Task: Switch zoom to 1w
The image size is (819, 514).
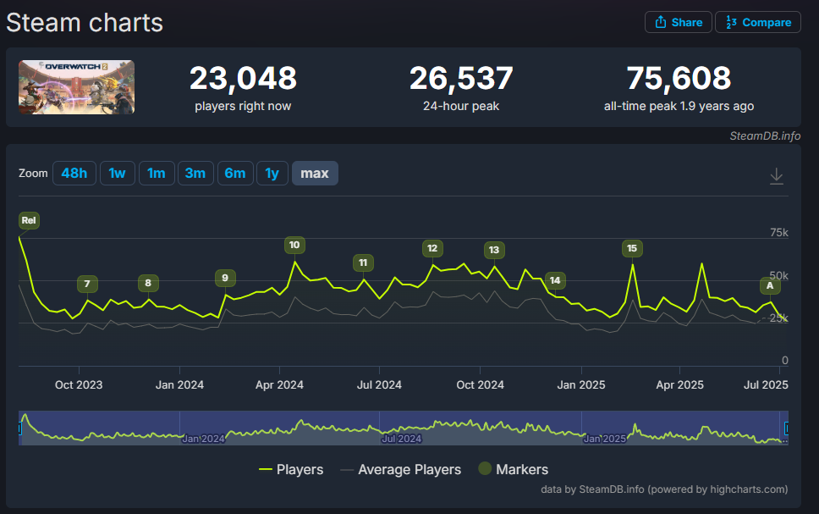Action: [117, 174]
